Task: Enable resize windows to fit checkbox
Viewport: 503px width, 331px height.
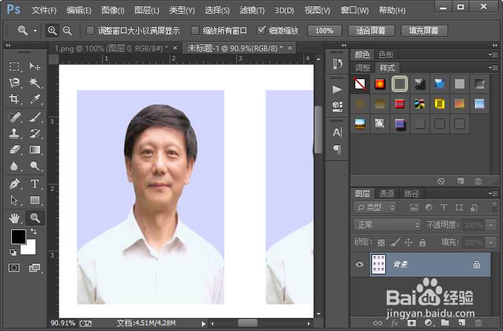Action: coord(90,31)
